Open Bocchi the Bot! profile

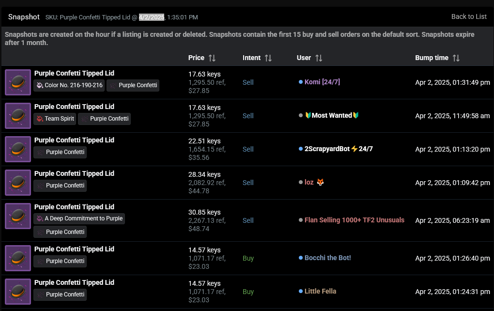click(x=327, y=258)
